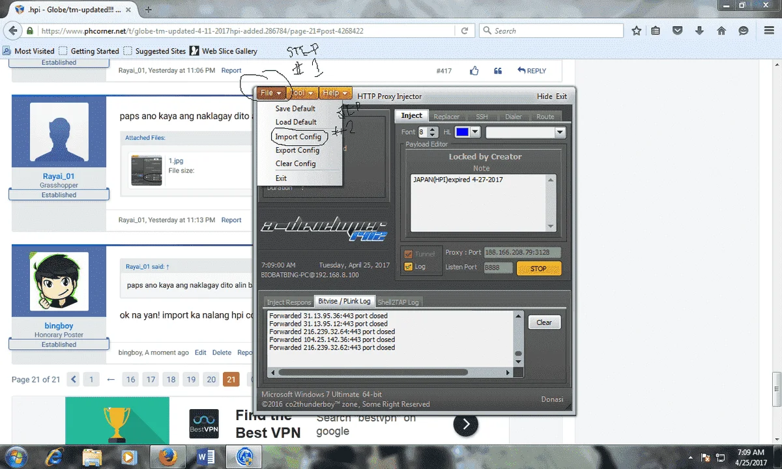782x469 pixels.
Task: Select Clear Config menu entry
Action: click(x=295, y=163)
